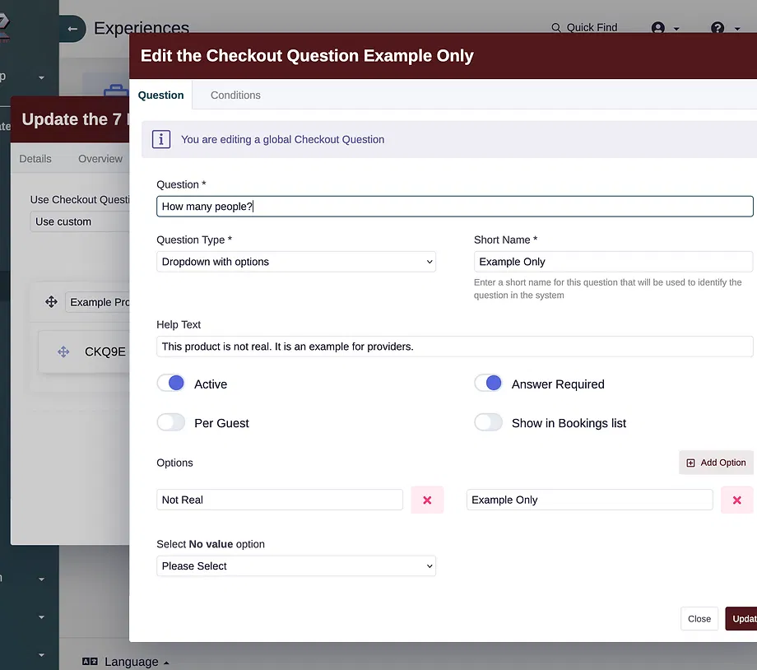
Task: Select the Overview tab
Action: [100, 159]
